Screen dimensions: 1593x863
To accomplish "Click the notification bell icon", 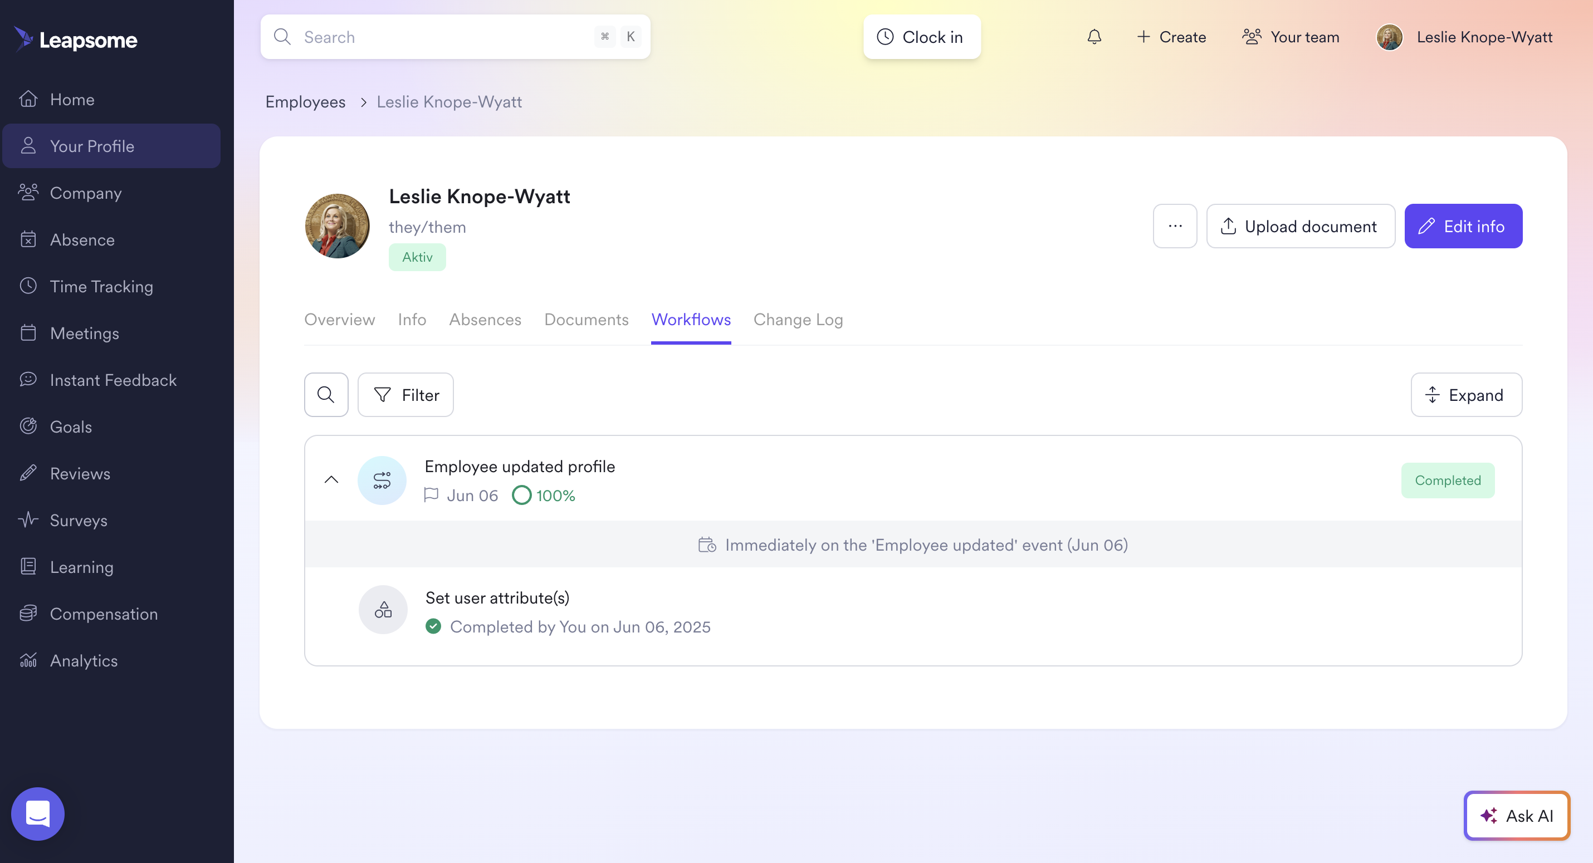I will 1094,37.
